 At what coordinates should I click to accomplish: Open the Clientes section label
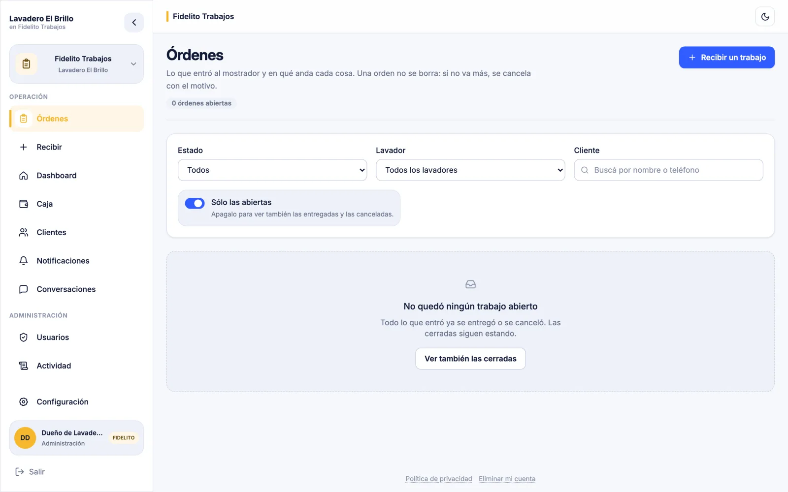pos(51,232)
